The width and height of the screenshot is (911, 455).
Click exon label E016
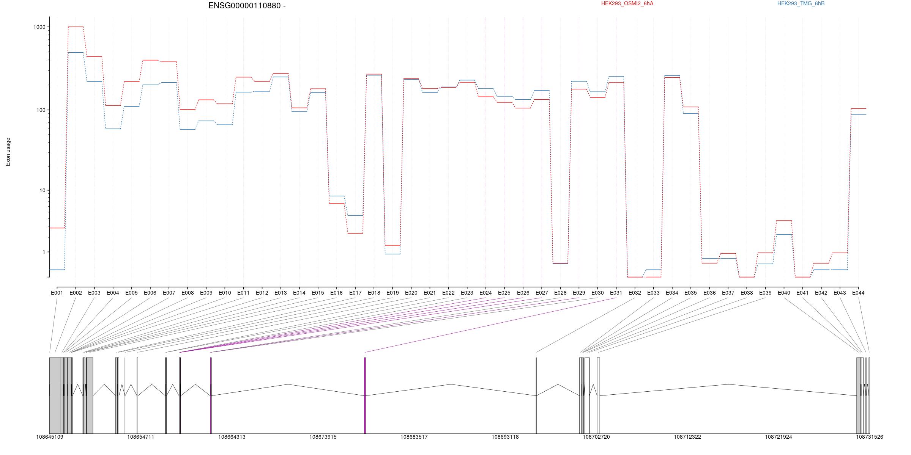coord(336,293)
